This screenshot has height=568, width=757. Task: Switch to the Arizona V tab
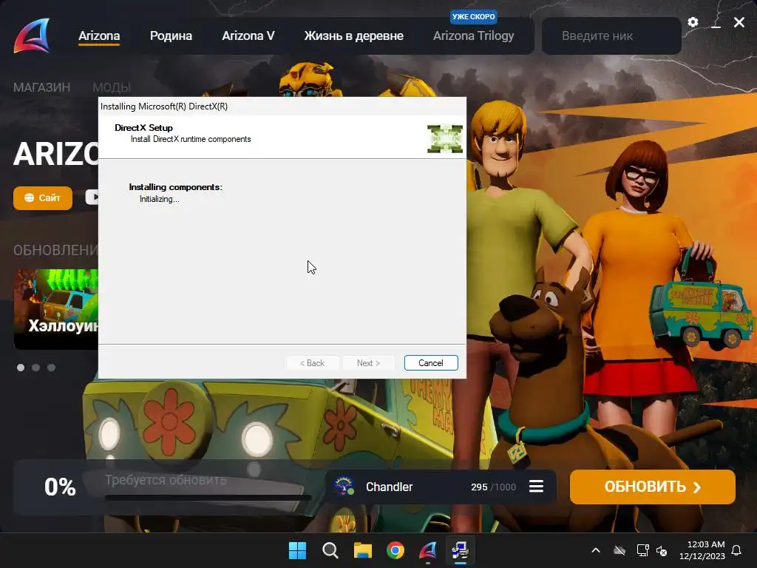click(x=248, y=35)
